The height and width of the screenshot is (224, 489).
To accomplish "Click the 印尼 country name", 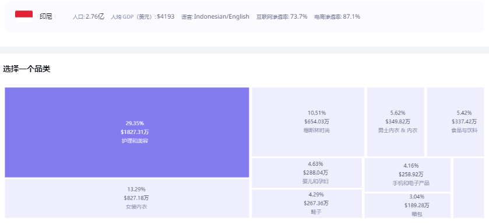I will coord(45,16).
